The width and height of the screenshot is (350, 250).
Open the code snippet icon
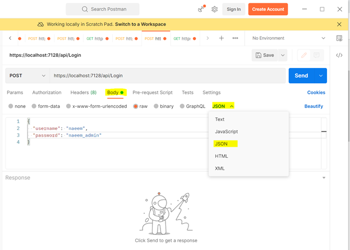[x=339, y=55]
